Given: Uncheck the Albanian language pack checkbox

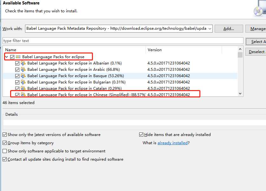Looking at the screenshot, I should click(17, 64).
